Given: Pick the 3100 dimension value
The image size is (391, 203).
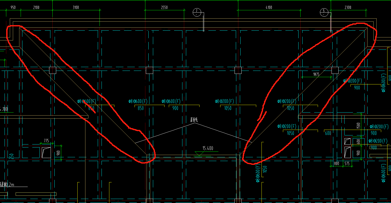Looking at the screenshot, I should click(76, 7).
